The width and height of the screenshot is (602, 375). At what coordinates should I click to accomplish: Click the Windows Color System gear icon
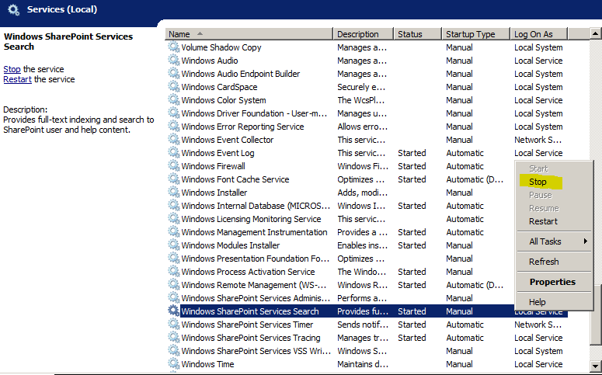point(173,100)
